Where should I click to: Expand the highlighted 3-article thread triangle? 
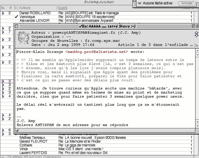pyautogui.click(x=3, y=81)
